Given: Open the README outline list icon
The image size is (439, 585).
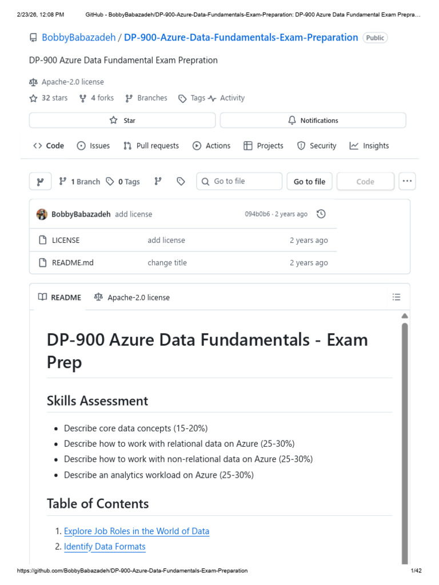Looking at the screenshot, I should 397,297.
